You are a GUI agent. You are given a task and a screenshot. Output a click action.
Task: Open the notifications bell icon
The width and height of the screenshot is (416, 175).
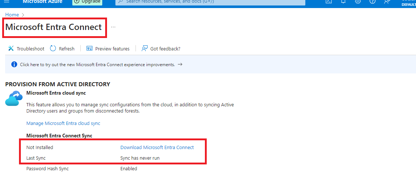click(x=343, y=1)
